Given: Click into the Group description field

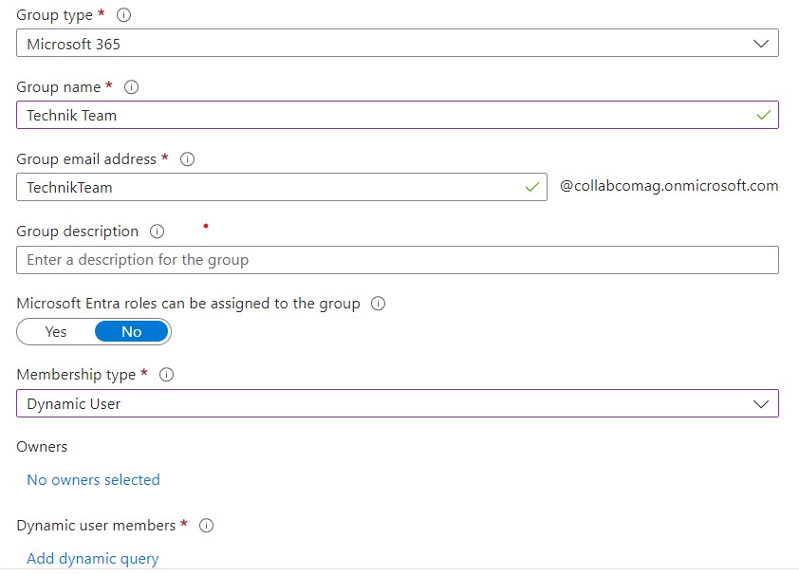Looking at the screenshot, I should pos(397,260).
